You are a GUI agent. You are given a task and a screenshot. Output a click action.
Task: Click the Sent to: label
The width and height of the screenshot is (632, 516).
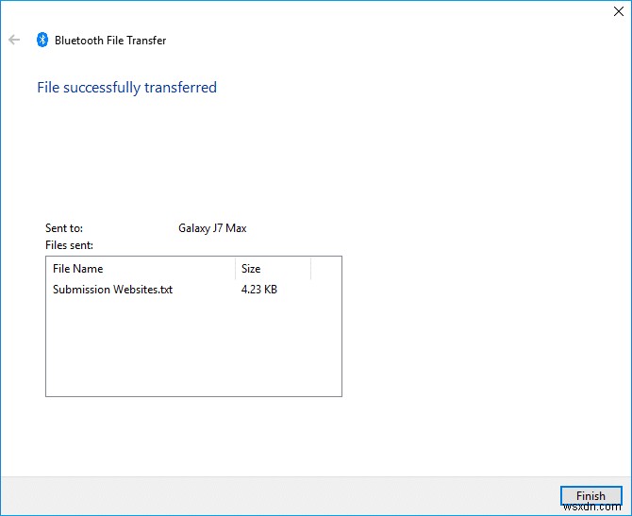(x=64, y=228)
